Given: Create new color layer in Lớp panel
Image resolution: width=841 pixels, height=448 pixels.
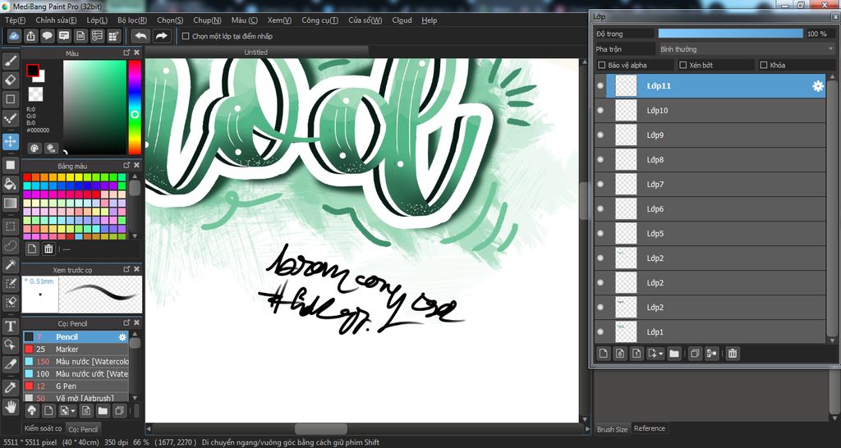Looking at the screenshot, I should click(604, 353).
